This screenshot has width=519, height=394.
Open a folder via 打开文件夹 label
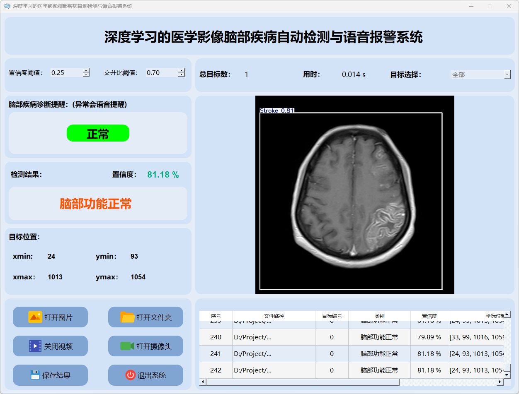[154, 317]
